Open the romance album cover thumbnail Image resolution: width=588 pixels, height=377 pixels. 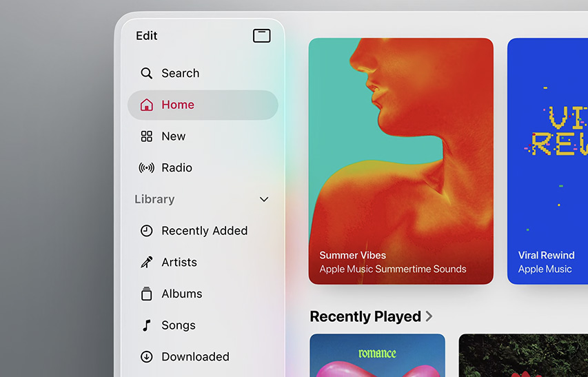377,356
